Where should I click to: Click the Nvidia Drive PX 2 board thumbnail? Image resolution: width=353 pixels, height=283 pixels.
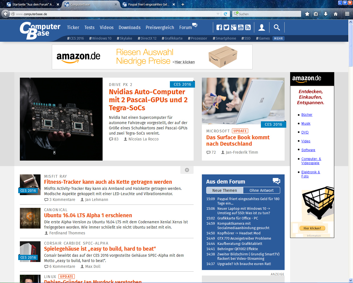(61, 119)
